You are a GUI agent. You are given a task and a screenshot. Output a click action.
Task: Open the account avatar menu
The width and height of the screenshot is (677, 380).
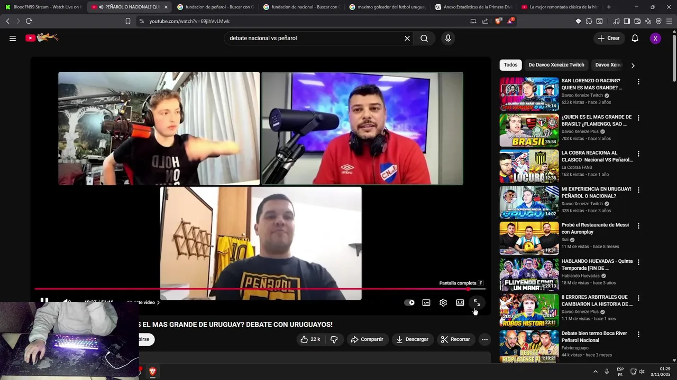pos(655,38)
